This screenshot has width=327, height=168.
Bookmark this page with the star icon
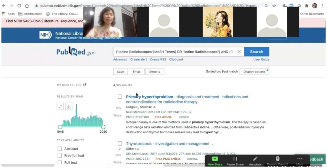click(274, 6)
